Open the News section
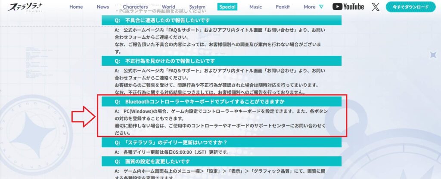The width and height of the screenshot is (441, 179). 103,7
